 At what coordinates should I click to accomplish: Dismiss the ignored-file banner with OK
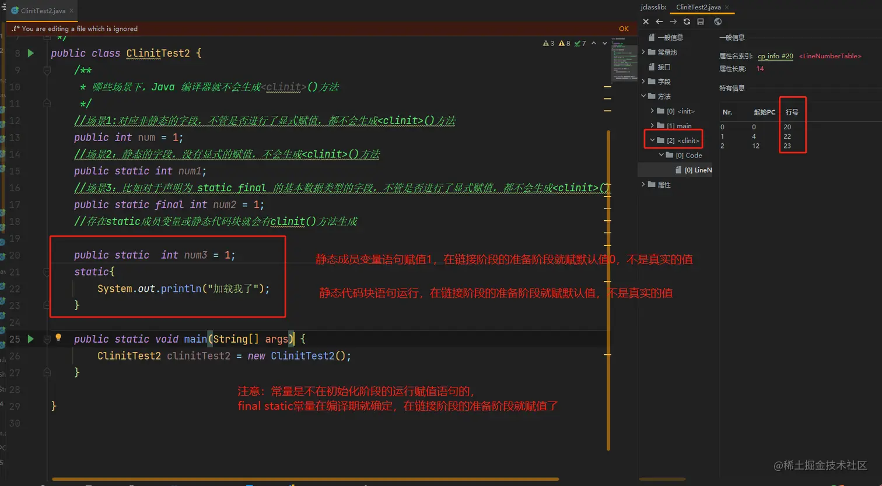point(624,29)
